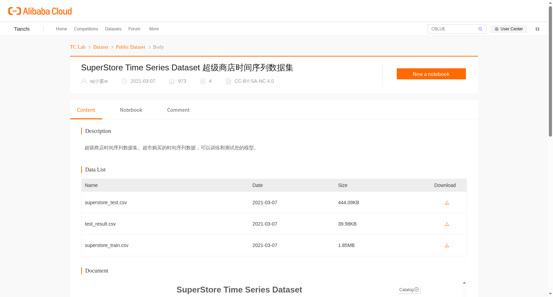Open the Competitions menu item
The width and height of the screenshot is (553, 297).
[x=86, y=29]
